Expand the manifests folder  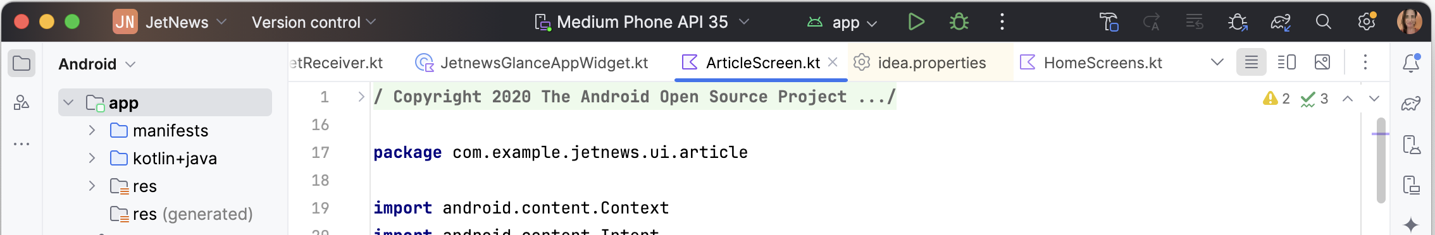92,130
